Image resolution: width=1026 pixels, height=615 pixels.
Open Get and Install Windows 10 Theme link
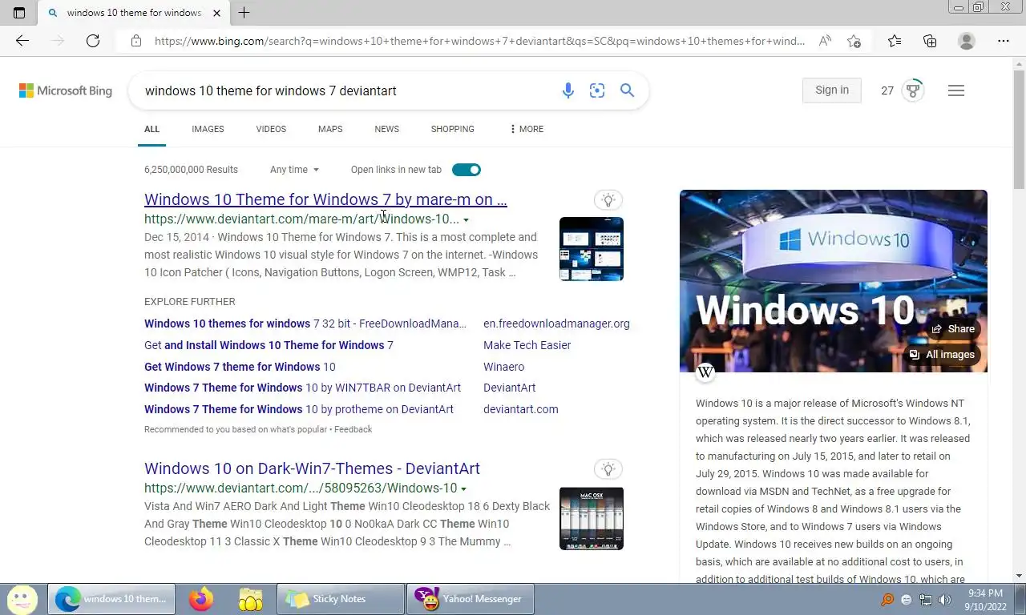[269, 345]
